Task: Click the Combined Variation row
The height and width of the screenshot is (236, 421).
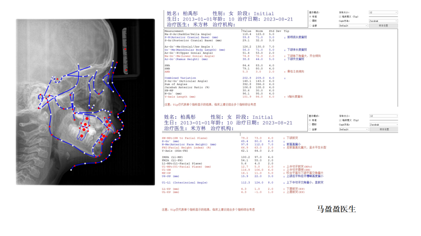Action: coord(225,78)
